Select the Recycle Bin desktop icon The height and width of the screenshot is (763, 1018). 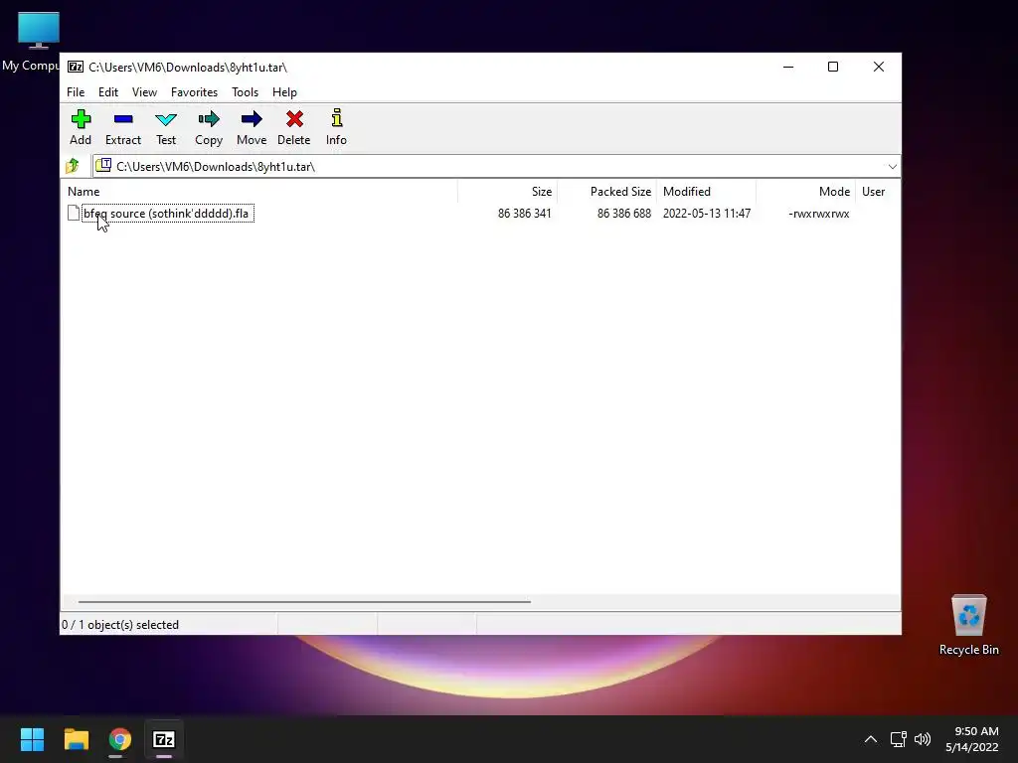point(968,624)
